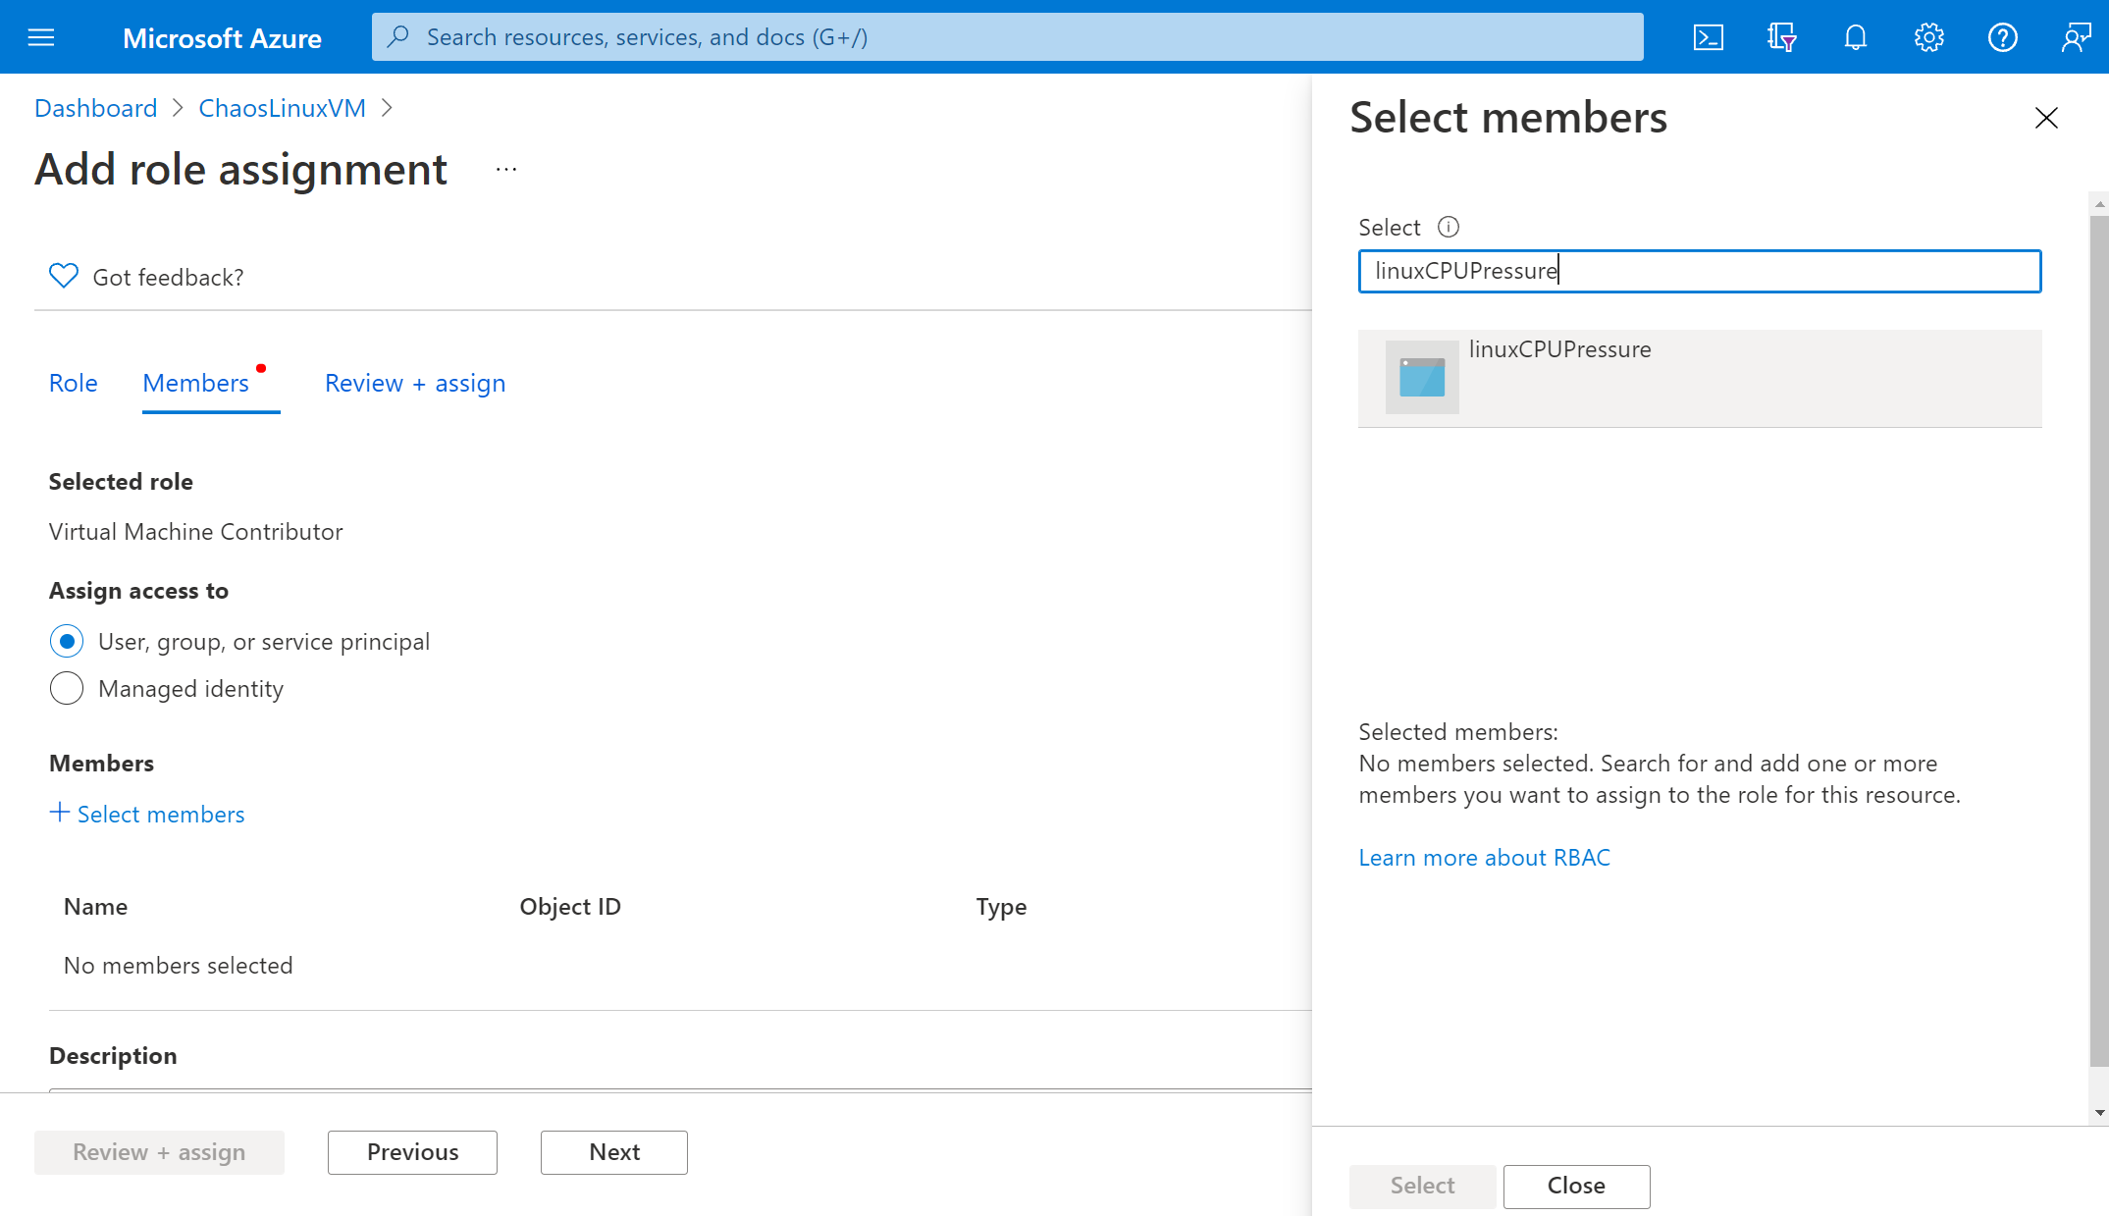Click the Azure search bar icon
2109x1216 pixels.
(x=404, y=36)
